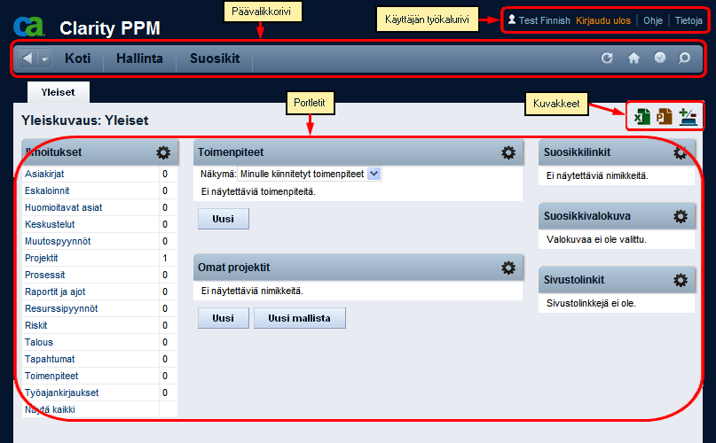Click the personalize dashboard icon
This screenshot has height=443, width=716.
[688, 117]
